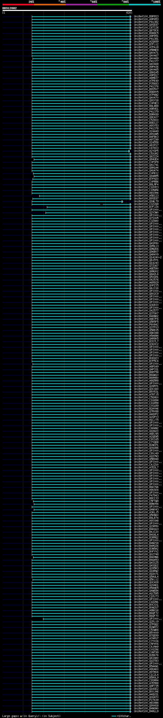
Task: Open hit UniRef100_B9P8S3
Action: (x=146, y=17)
